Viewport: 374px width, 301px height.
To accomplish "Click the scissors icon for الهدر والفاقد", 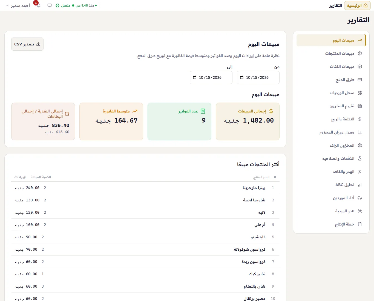I will (x=360, y=172).
